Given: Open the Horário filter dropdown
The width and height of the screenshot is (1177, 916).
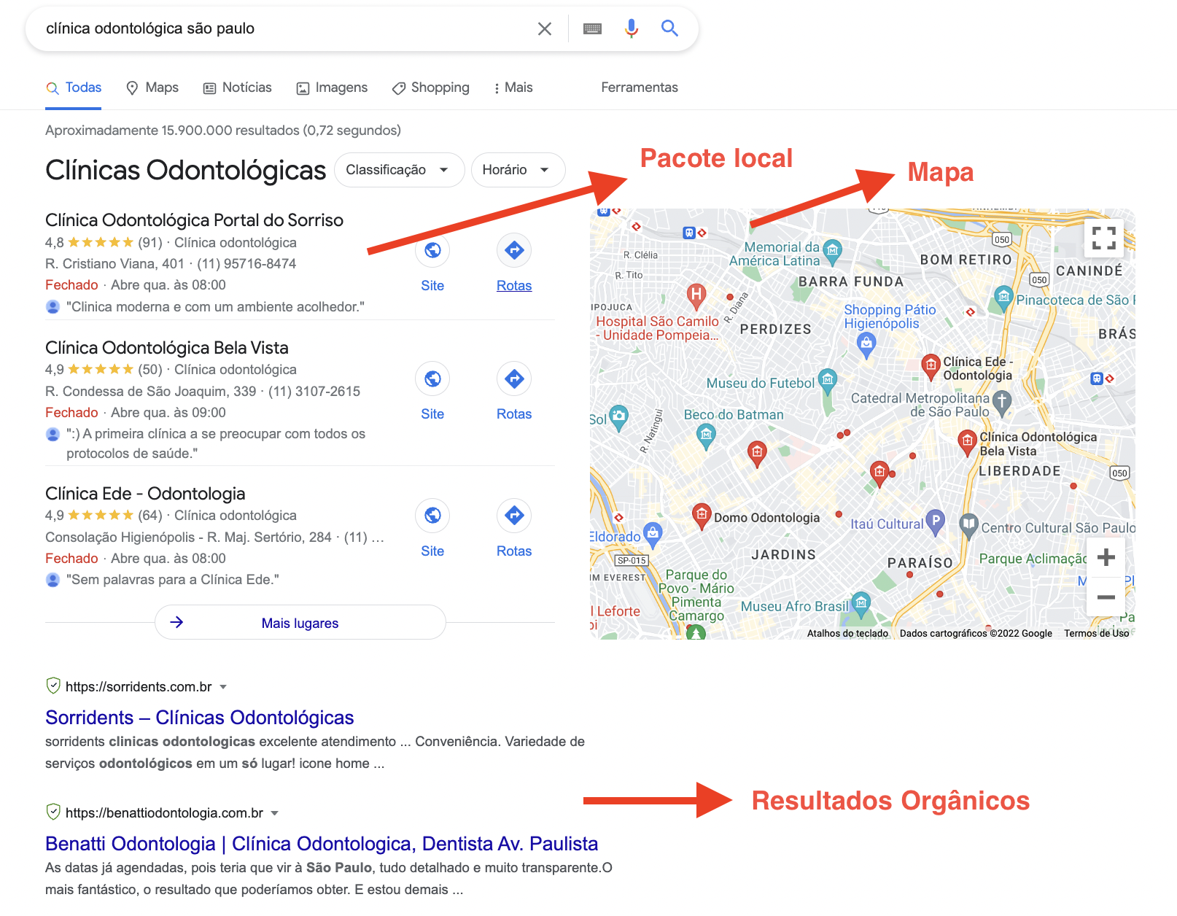Looking at the screenshot, I should click(x=518, y=170).
